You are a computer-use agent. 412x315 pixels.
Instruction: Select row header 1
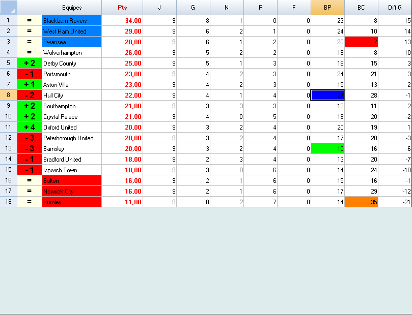click(9, 20)
